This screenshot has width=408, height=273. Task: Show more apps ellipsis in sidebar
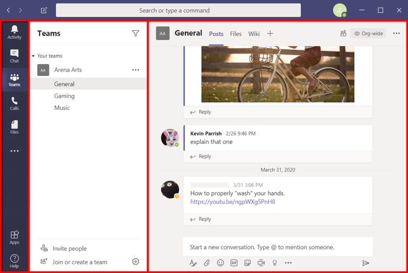pos(14,151)
